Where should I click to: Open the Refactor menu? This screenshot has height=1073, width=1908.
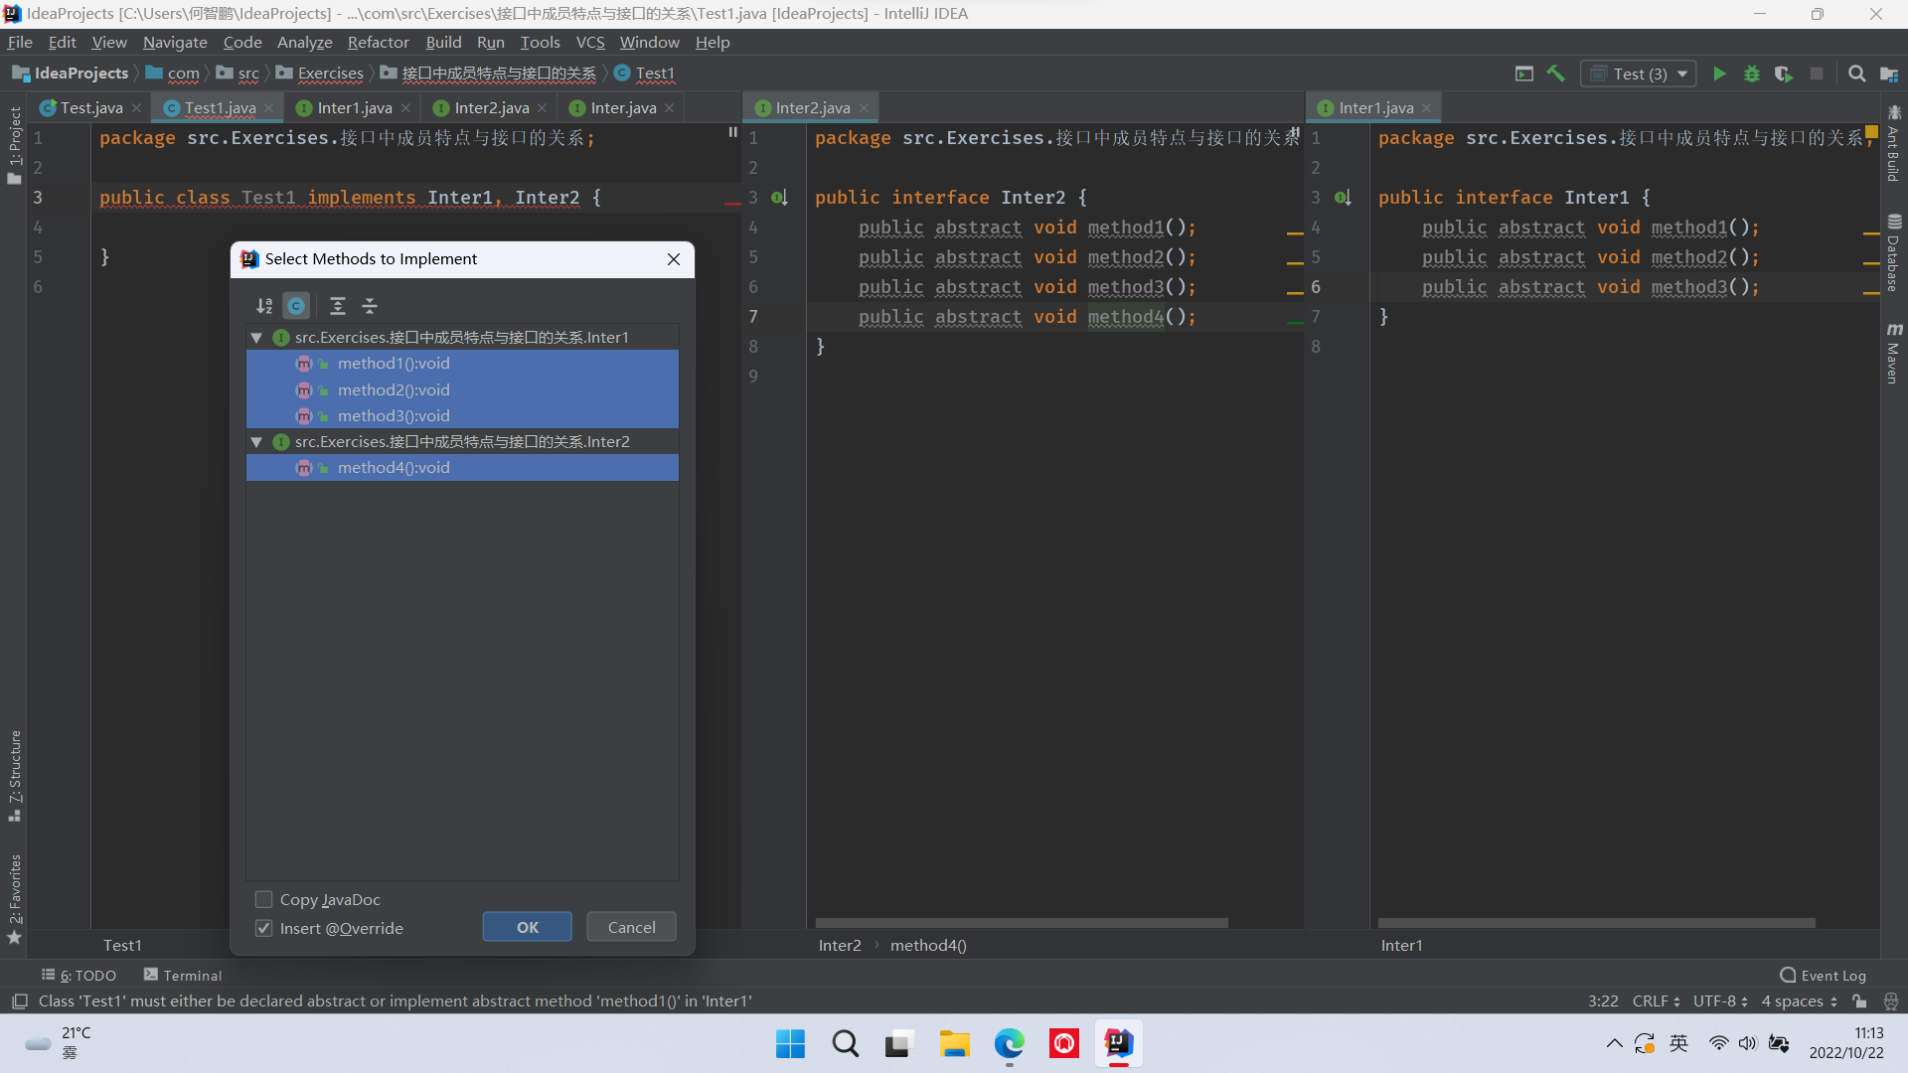(378, 42)
